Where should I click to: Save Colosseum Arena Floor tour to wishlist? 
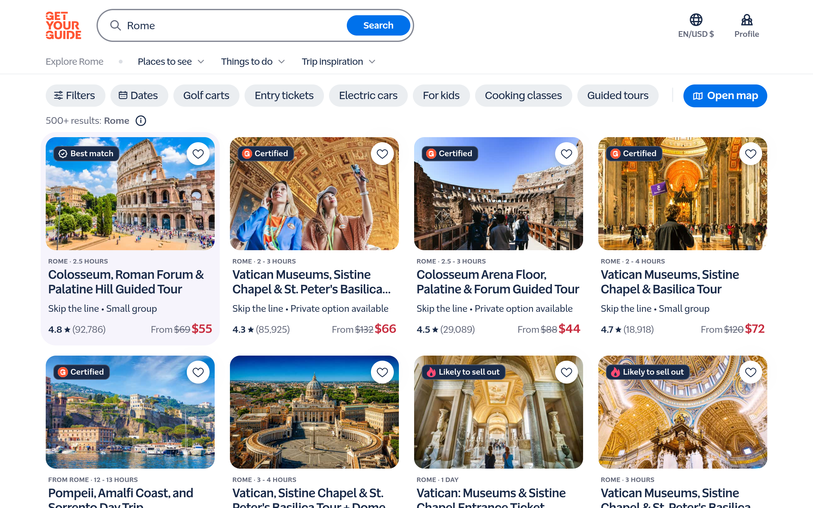(567, 154)
